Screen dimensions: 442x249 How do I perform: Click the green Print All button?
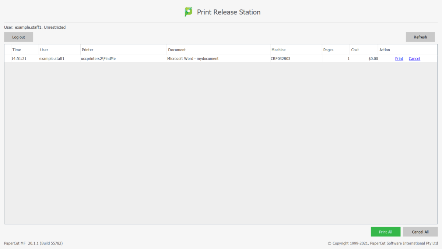pos(385,232)
